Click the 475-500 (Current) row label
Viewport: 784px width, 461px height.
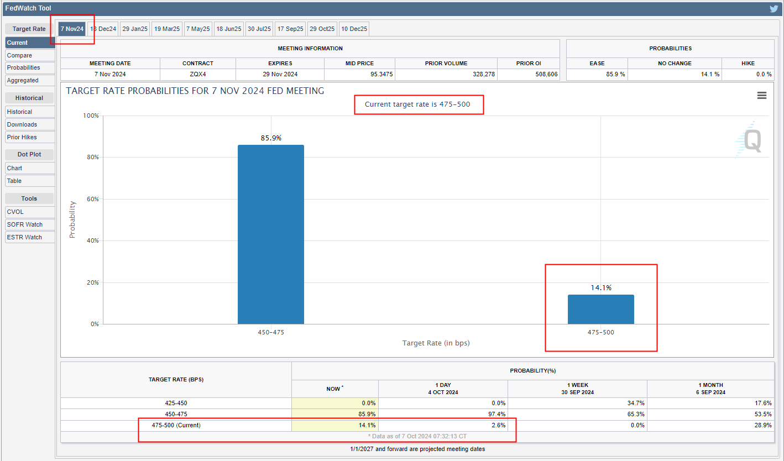[x=176, y=425]
